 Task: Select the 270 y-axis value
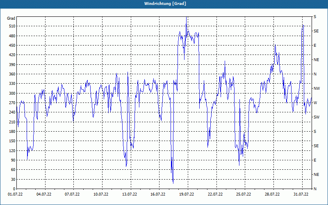pyautogui.click(x=12, y=103)
